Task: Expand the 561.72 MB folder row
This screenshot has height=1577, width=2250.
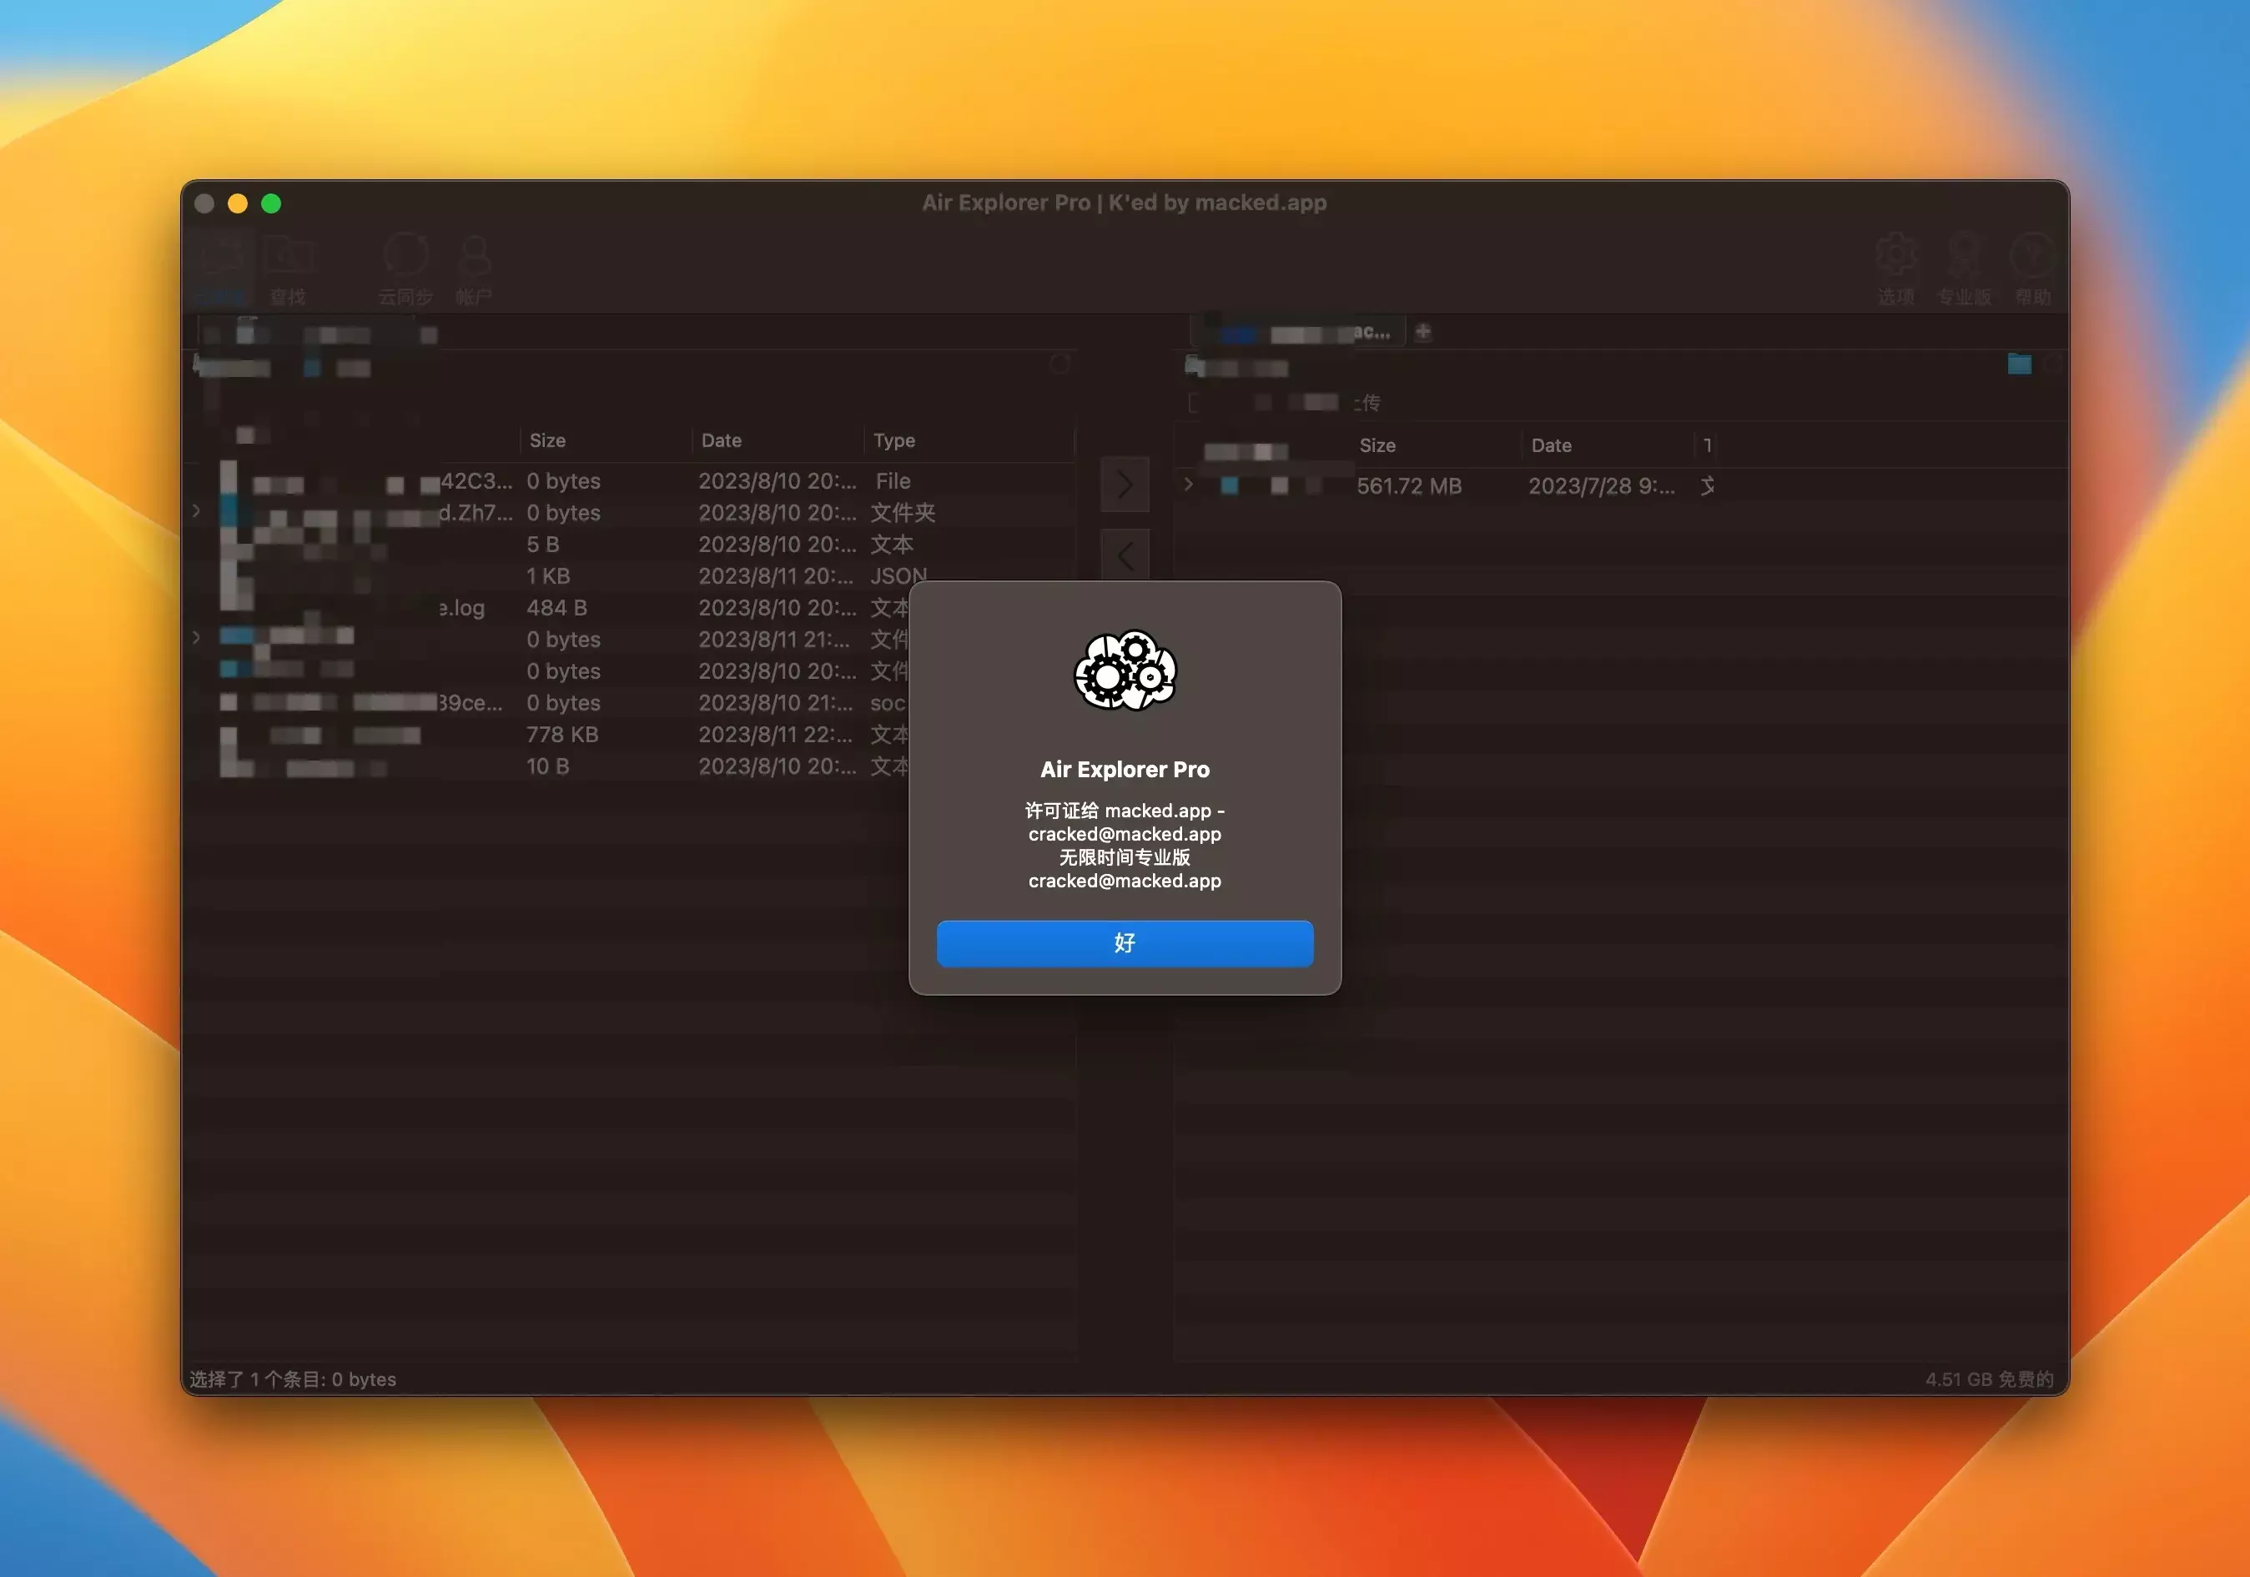Action: click(x=1189, y=485)
